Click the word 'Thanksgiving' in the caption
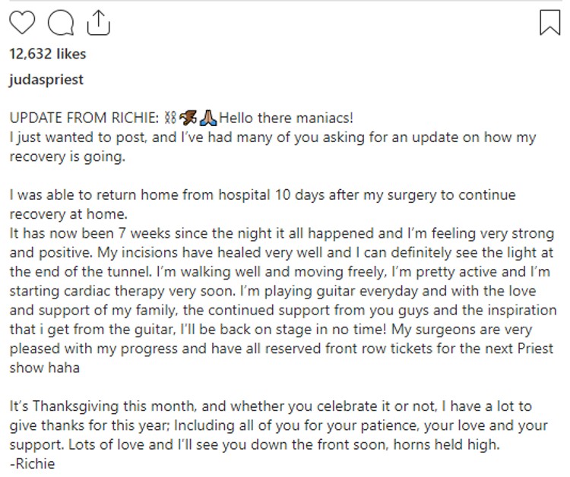570x477 pixels. click(75, 406)
